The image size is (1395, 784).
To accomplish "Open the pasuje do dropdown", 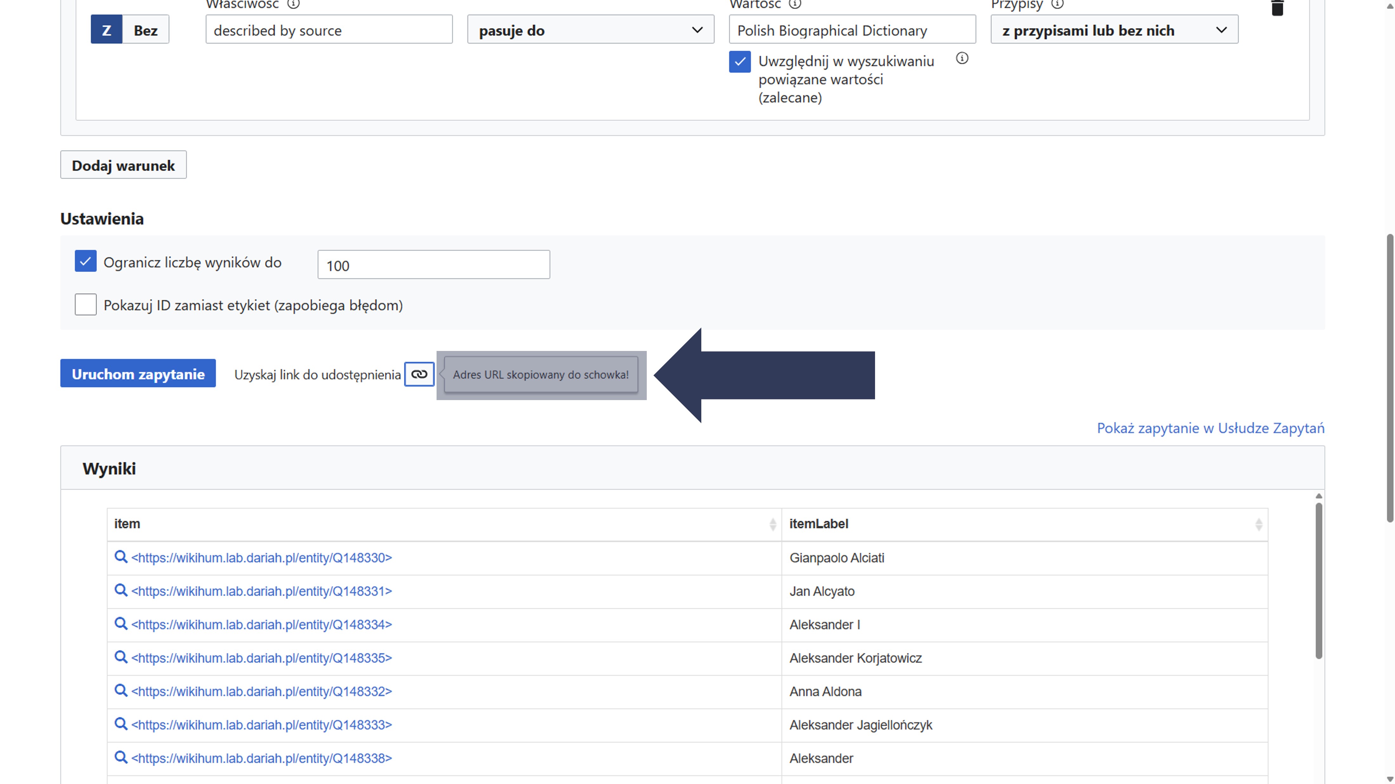I will [590, 30].
